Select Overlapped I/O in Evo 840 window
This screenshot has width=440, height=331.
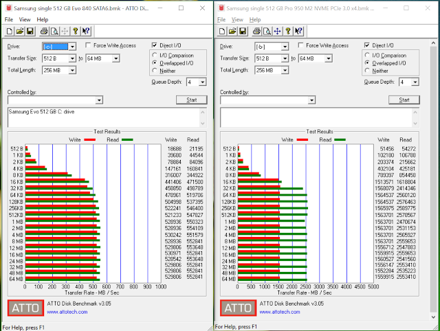click(x=154, y=62)
